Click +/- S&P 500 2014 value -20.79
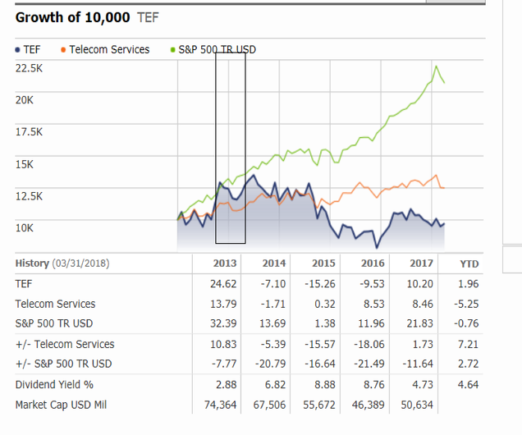Screen dimensions: 522x435 tap(270, 364)
